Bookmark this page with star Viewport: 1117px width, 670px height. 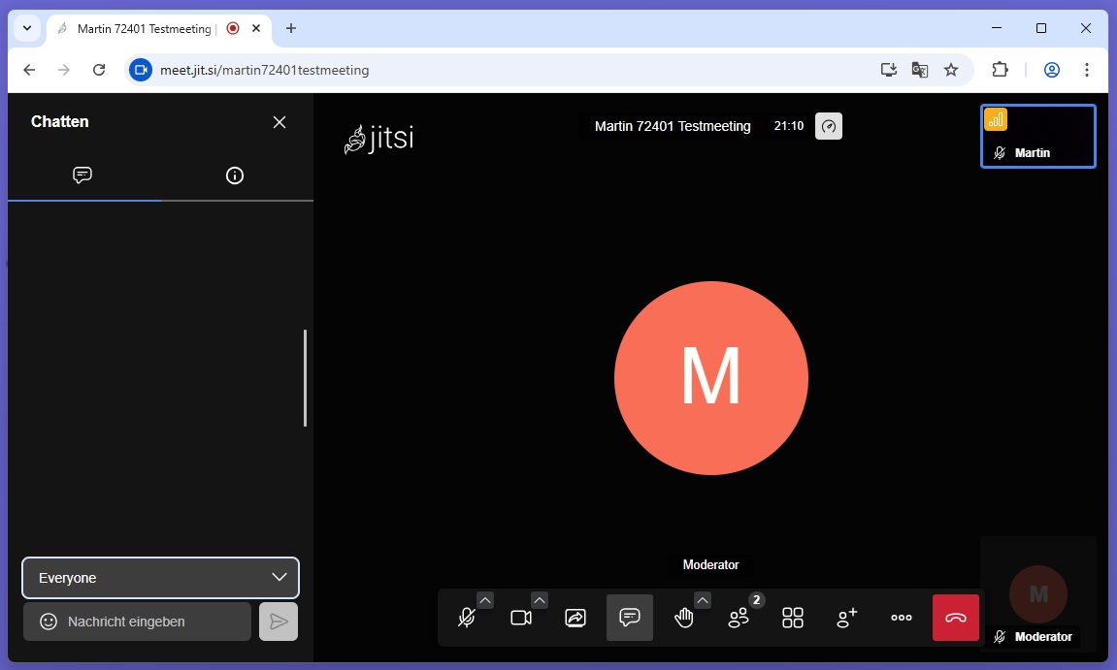951,70
